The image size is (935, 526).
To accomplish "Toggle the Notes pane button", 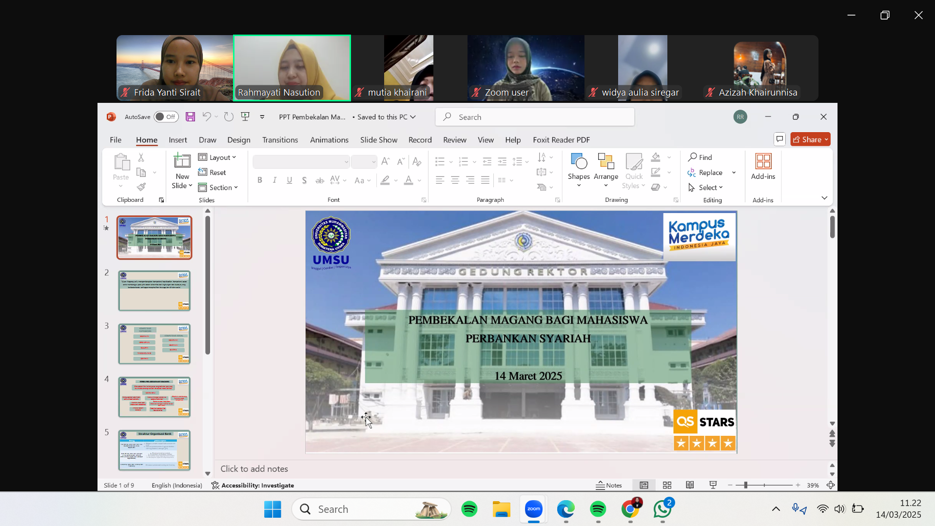I will click(609, 485).
